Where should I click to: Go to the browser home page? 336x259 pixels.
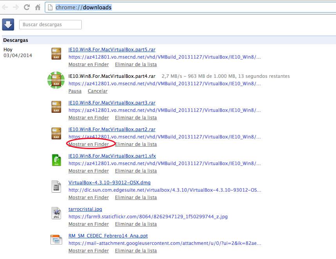(x=38, y=7)
